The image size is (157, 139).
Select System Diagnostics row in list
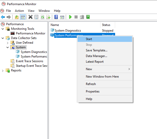click(82, 30)
